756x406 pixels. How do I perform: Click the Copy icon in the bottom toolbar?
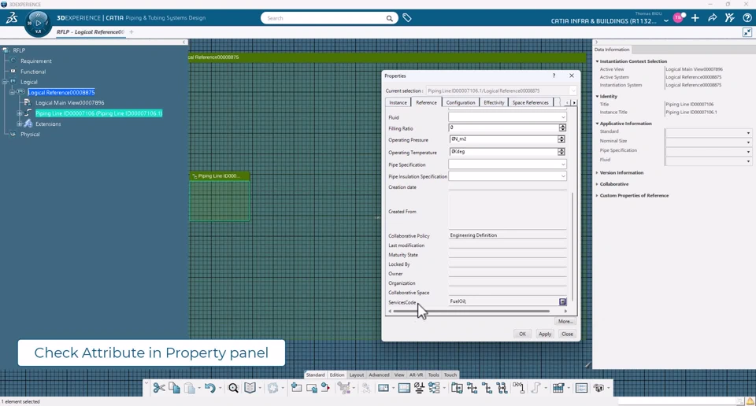[175, 388]
